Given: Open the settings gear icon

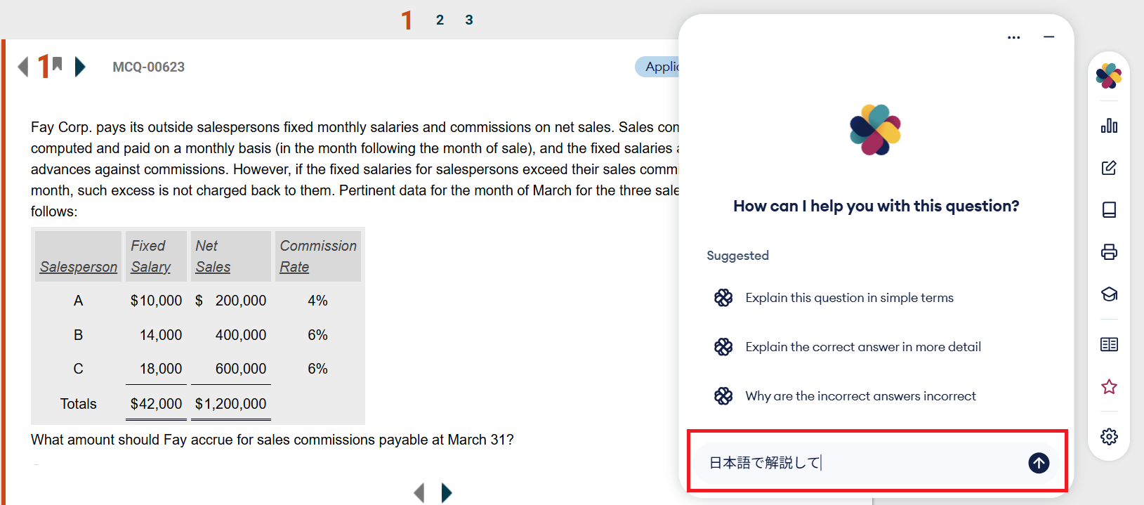Looking at the screenshot, I should click(x=1109, y=437).
